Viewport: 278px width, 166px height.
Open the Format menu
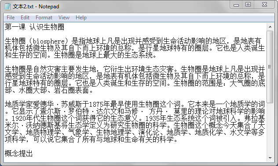click(x=44, y=18)
